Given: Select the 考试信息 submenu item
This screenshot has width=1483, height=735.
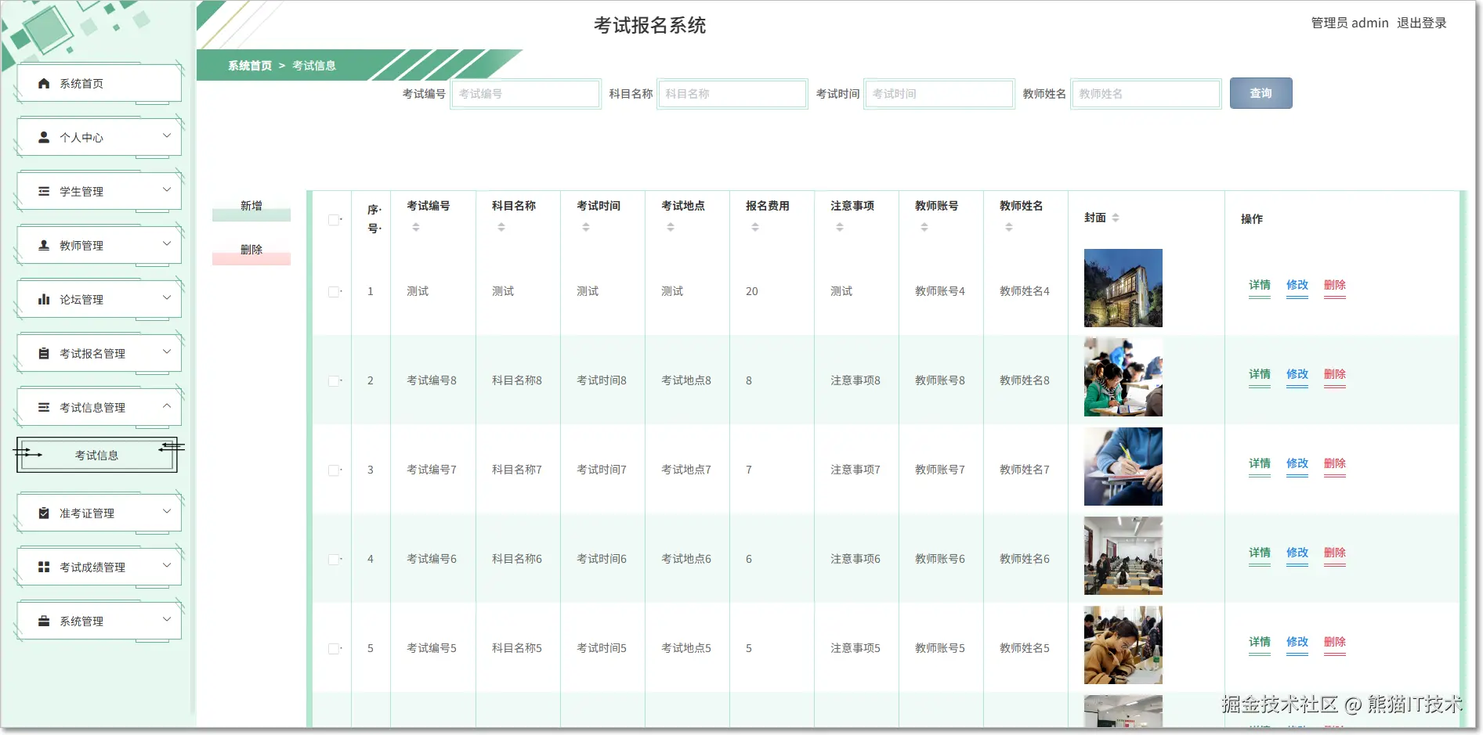Looking at the screenshot, I should click(97, 455).
